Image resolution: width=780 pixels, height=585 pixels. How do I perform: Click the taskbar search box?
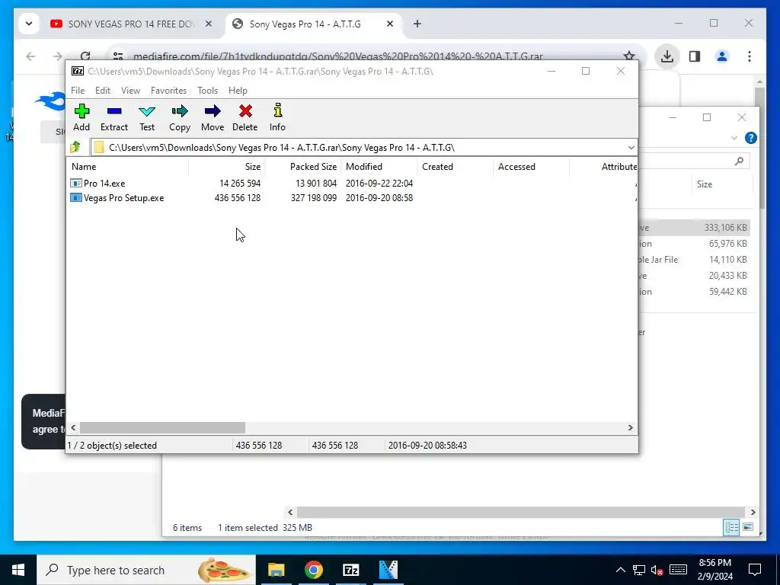146,570
